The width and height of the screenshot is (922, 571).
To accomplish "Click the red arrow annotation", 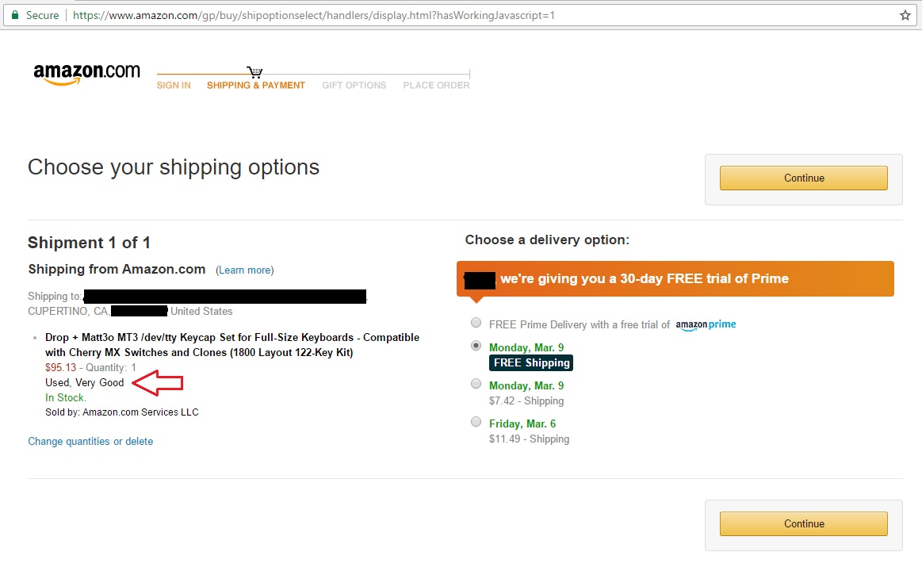I will (158, 383).
